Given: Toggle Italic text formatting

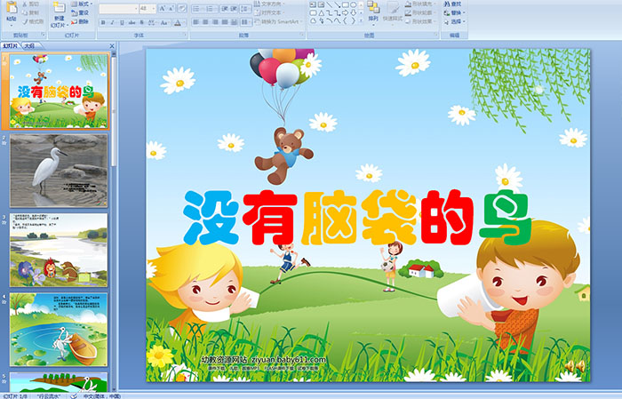Looking at the screenshot, I should (111, 22).
